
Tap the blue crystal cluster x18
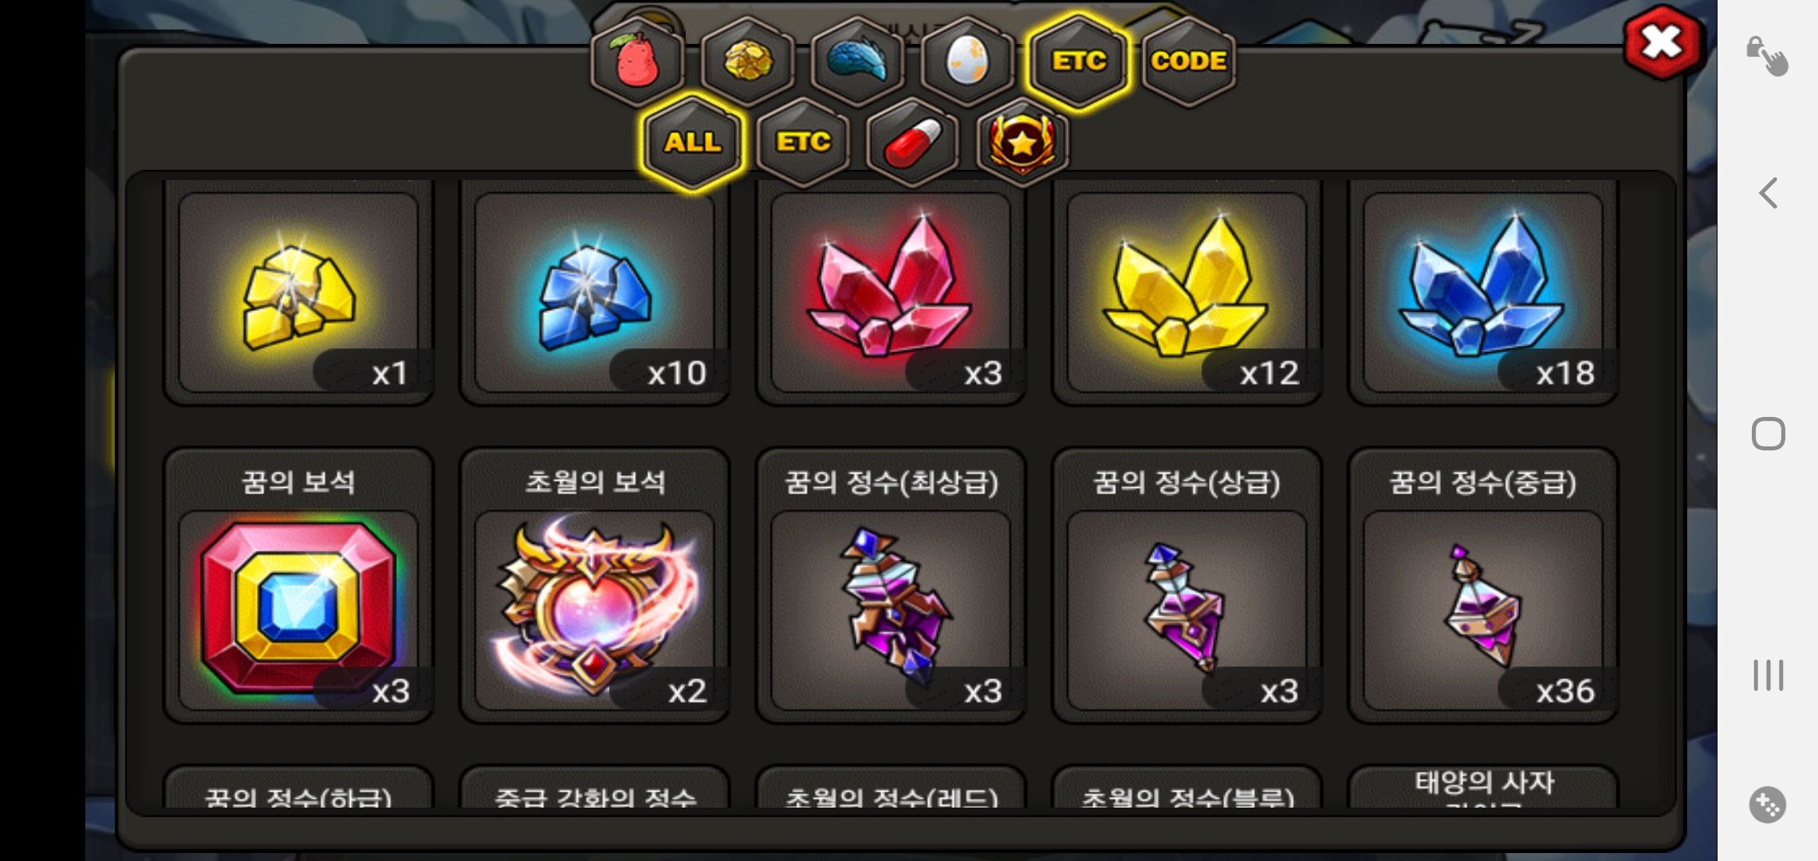point(1483,292)
